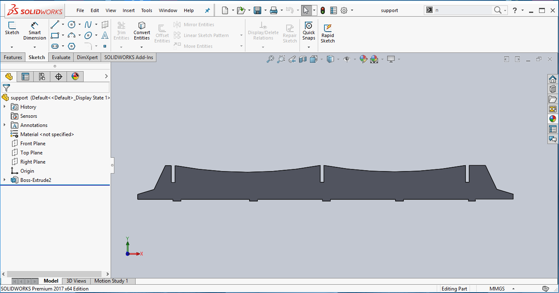Expand the History tree node
Viewport: 559px width, 293px height.
[5, 107]
